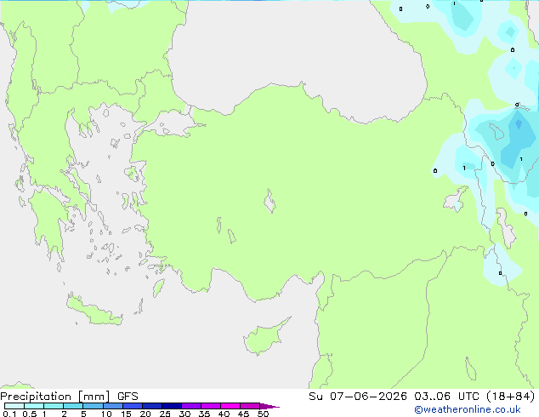Click the "Su 07-06-2026" date text
This screenshot has width=539, height=417.
358,397
